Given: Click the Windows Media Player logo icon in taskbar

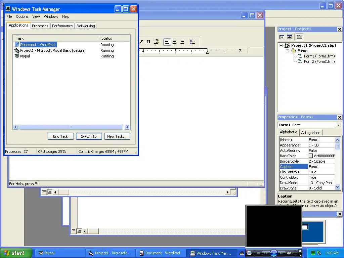Looking at the screenshot, I should (249, 253).
